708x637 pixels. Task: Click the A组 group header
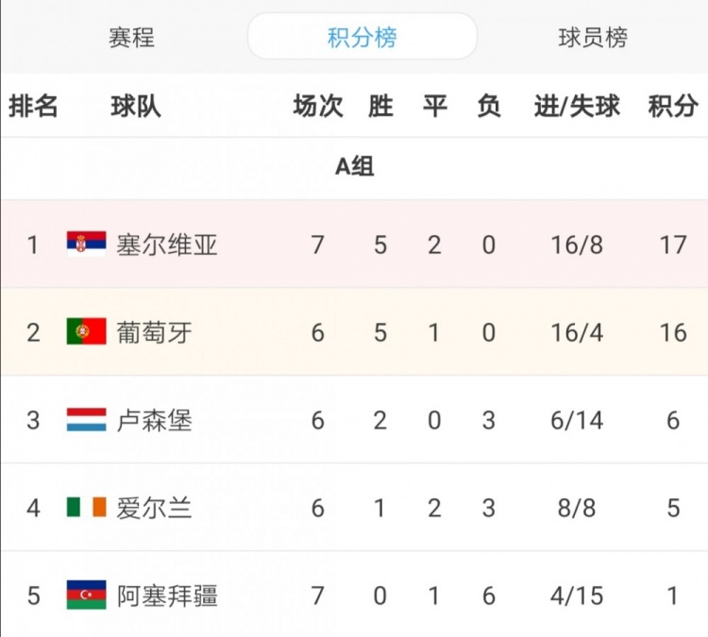354,167
